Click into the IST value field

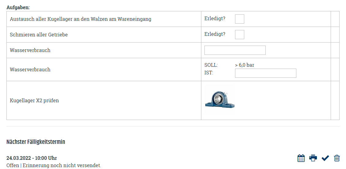[265, 73]
